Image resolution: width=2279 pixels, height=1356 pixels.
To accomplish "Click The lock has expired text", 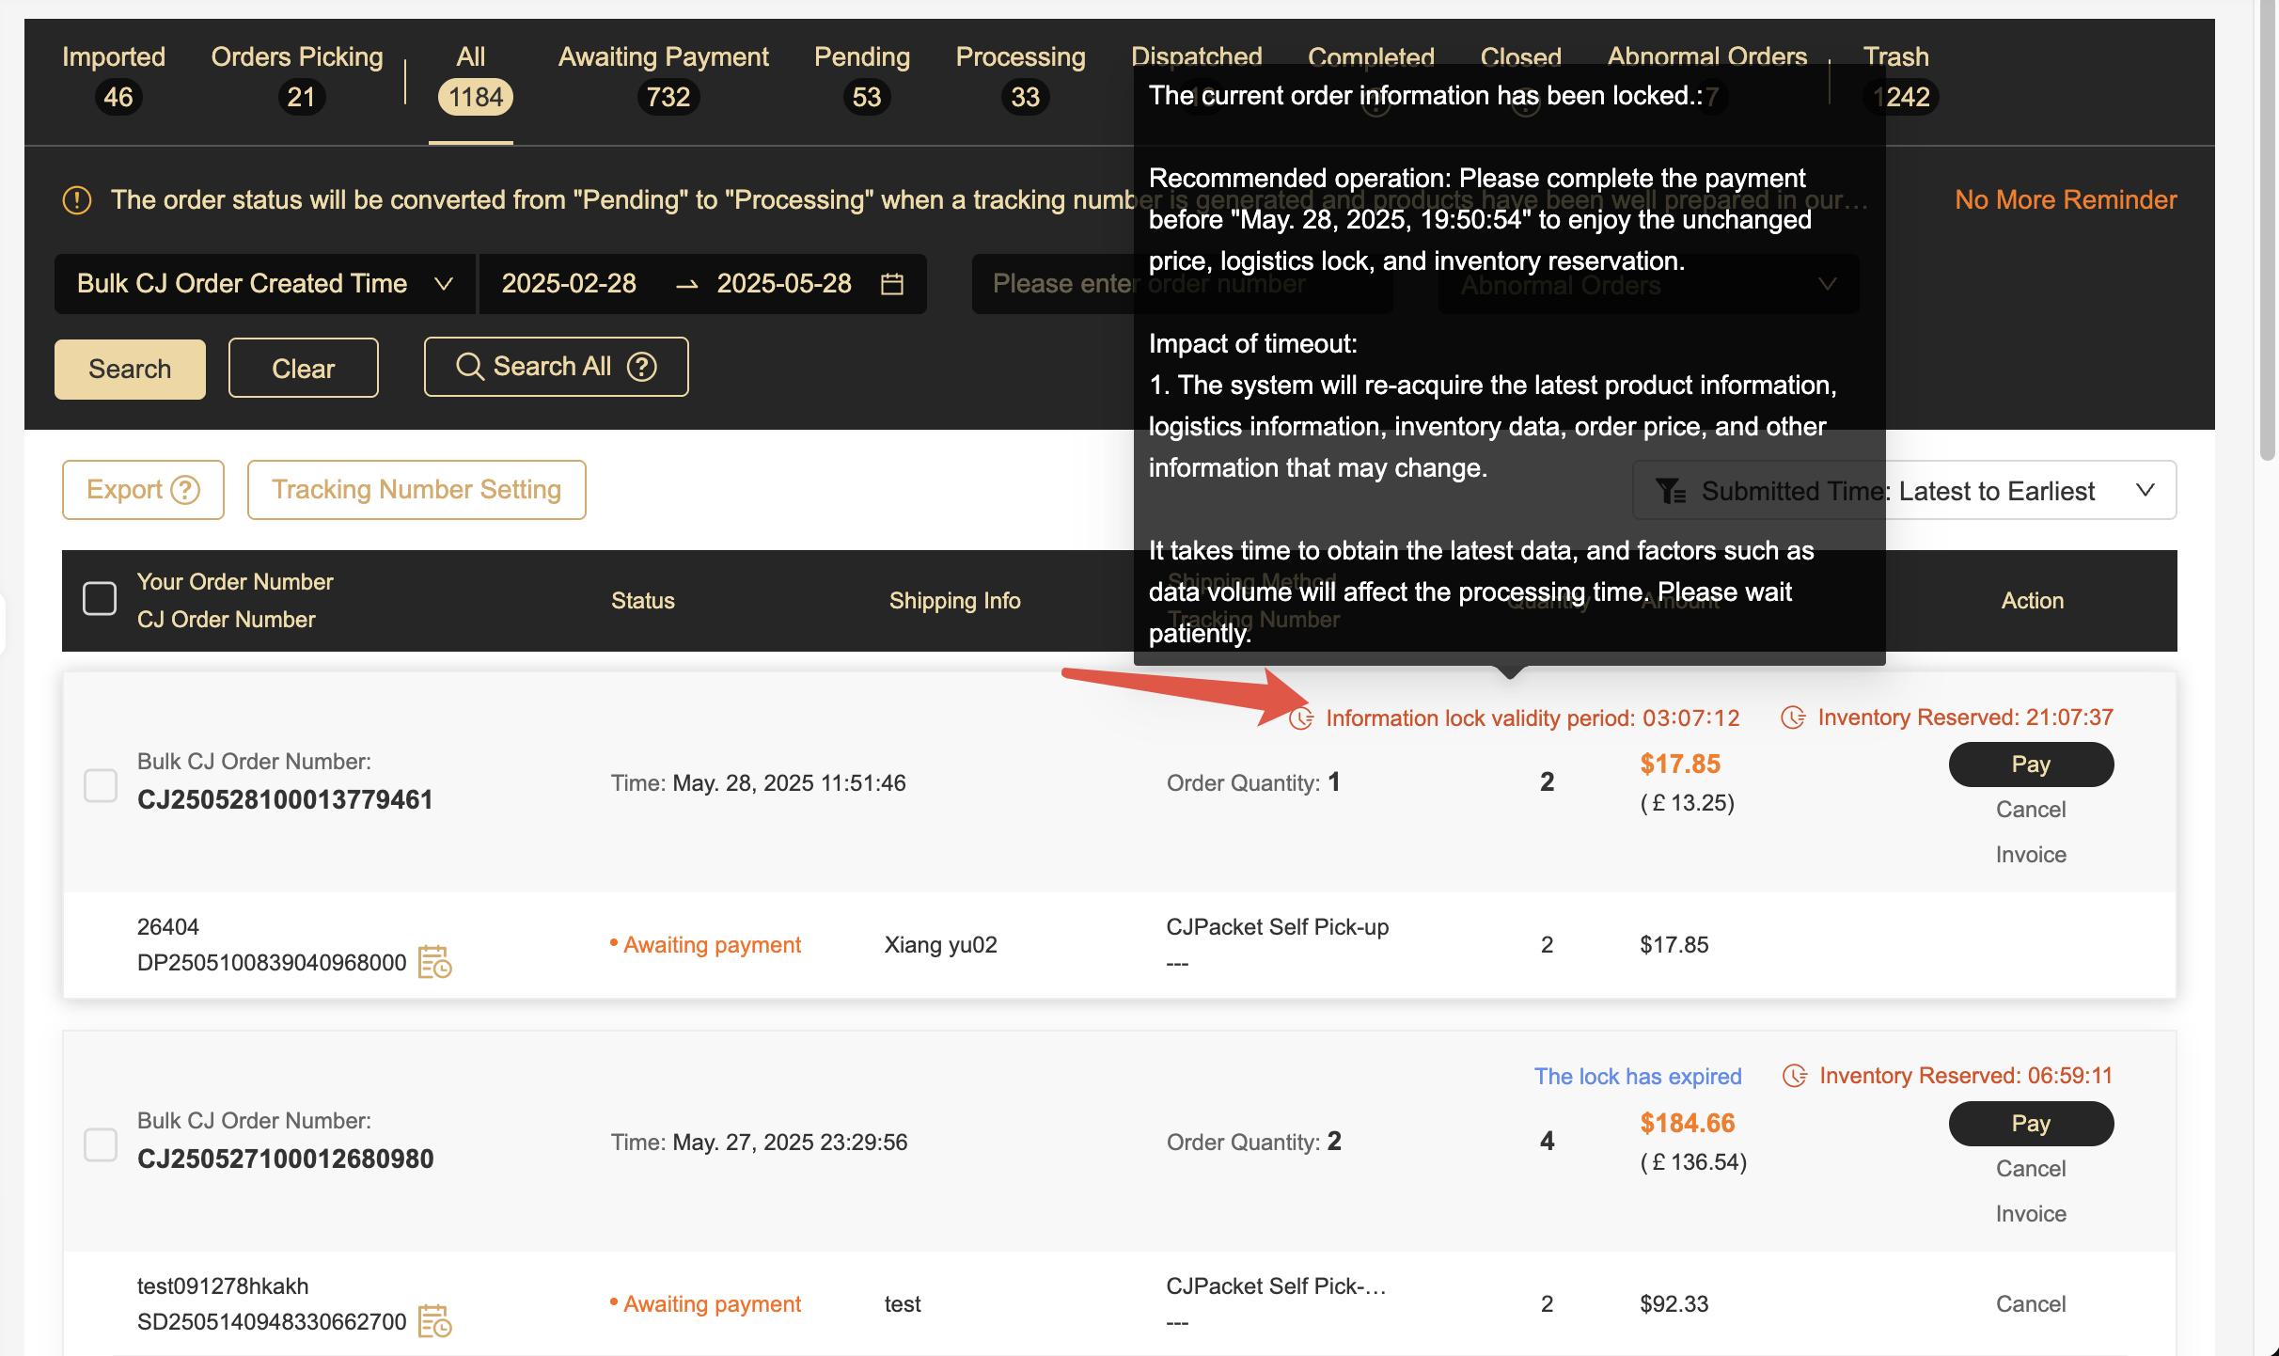I will point(1638,1076).
